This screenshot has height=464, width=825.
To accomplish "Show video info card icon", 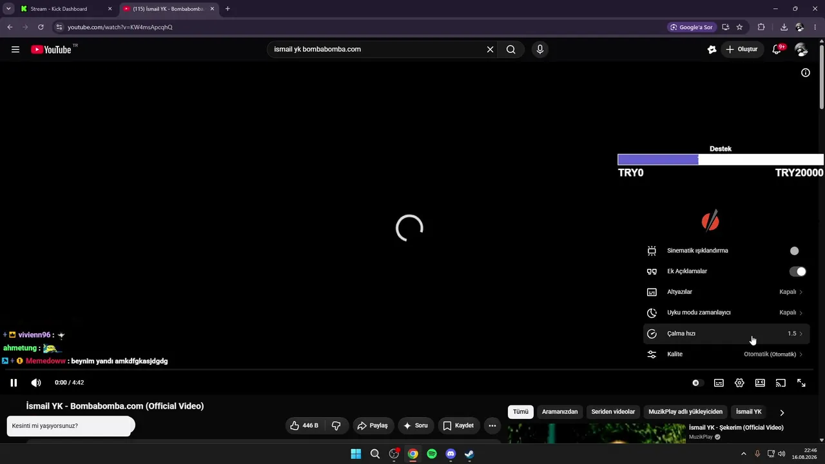I will click(x=806, y=73).
